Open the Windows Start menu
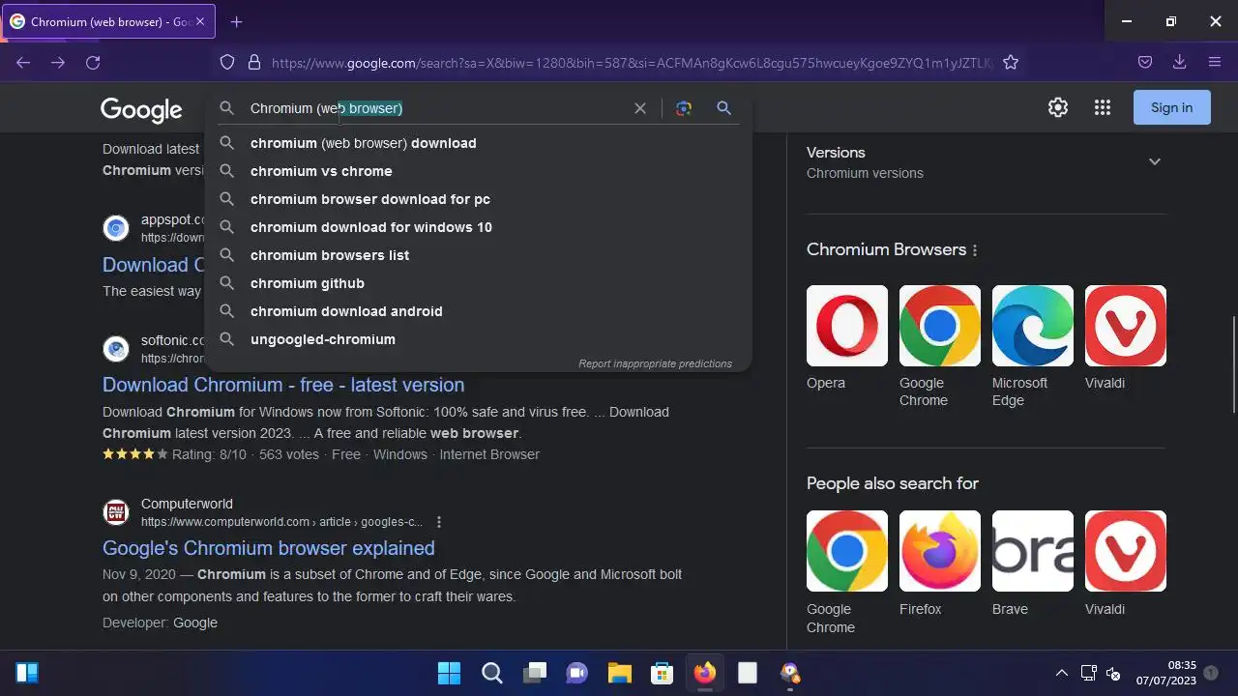This screenshot has height=696, width=1238. point(449,673)
